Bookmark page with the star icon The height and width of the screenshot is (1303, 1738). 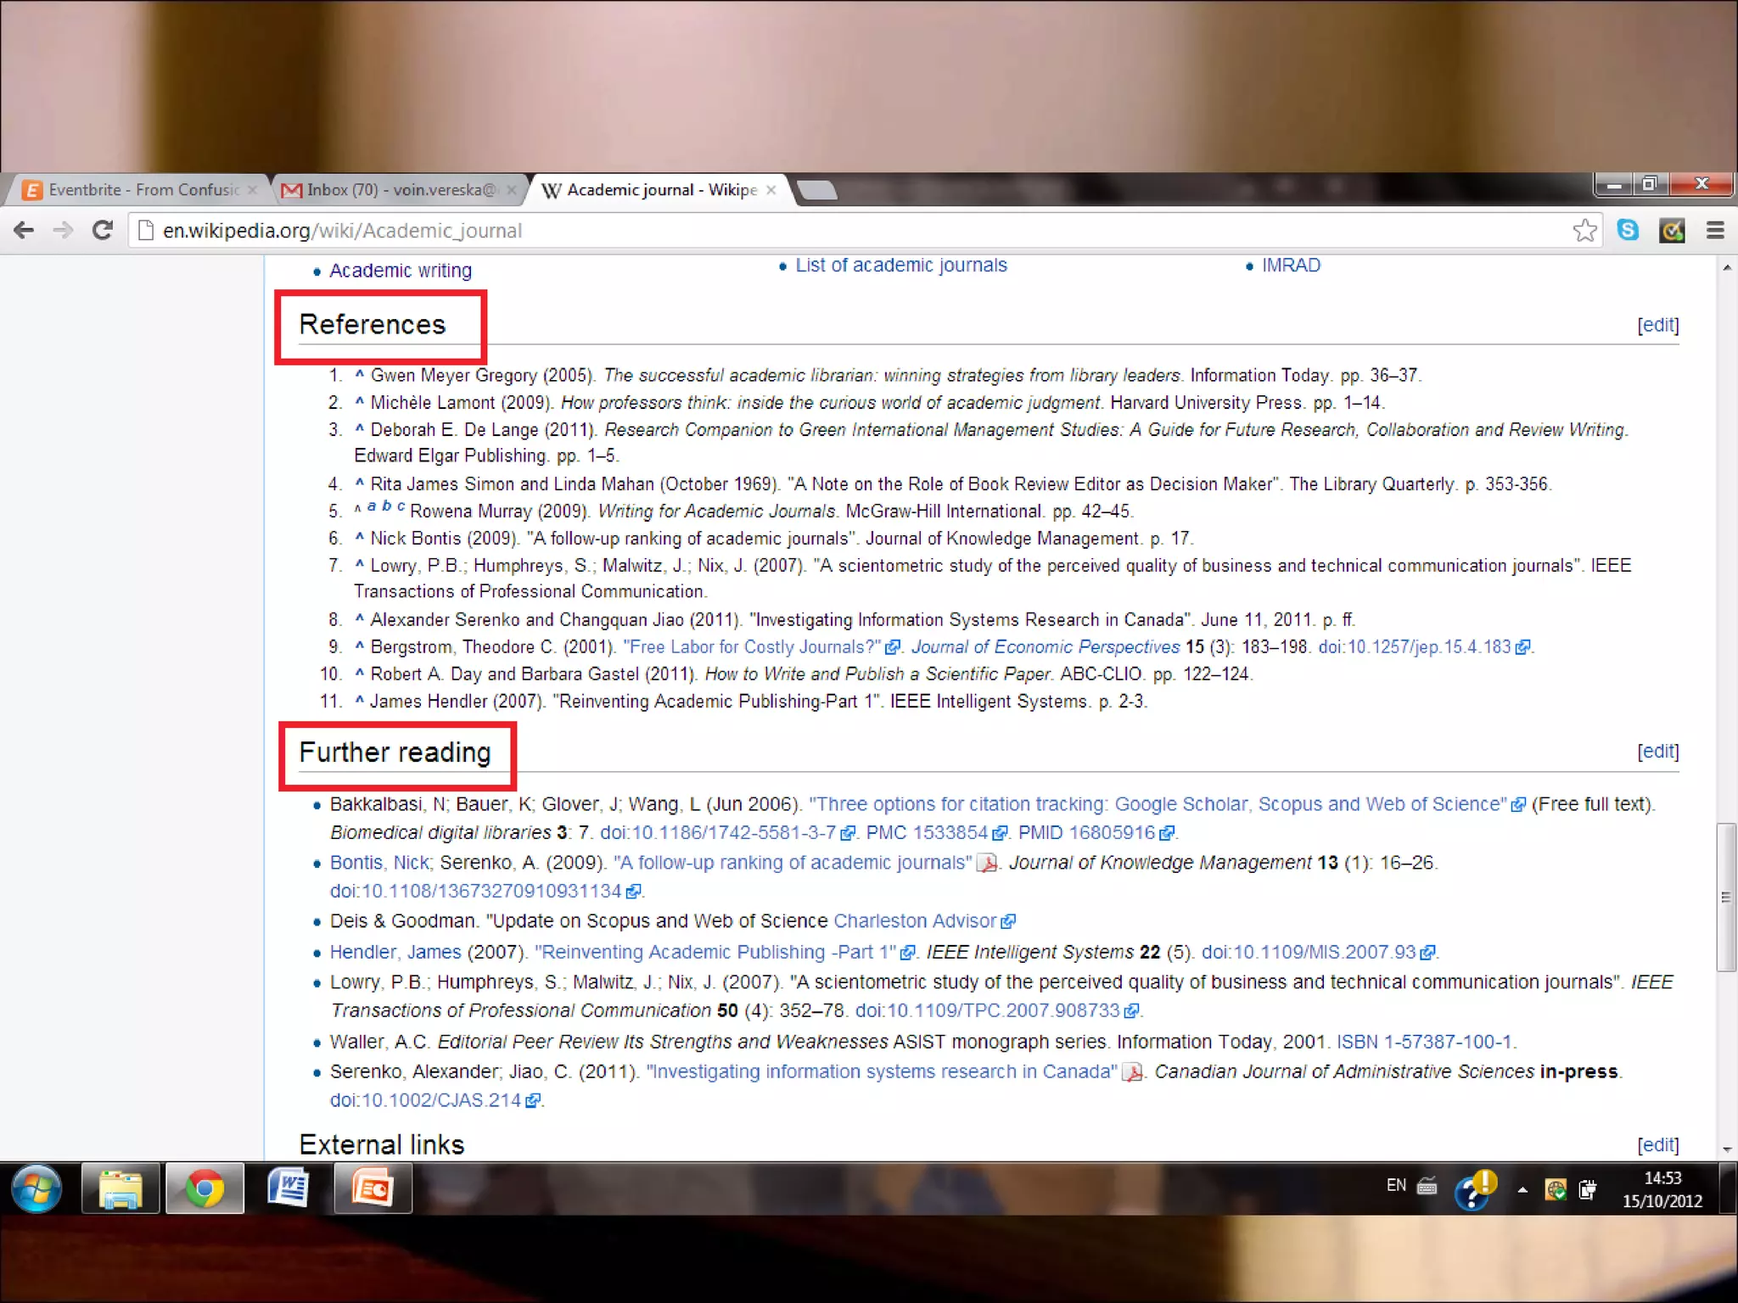click(1584, 230)
